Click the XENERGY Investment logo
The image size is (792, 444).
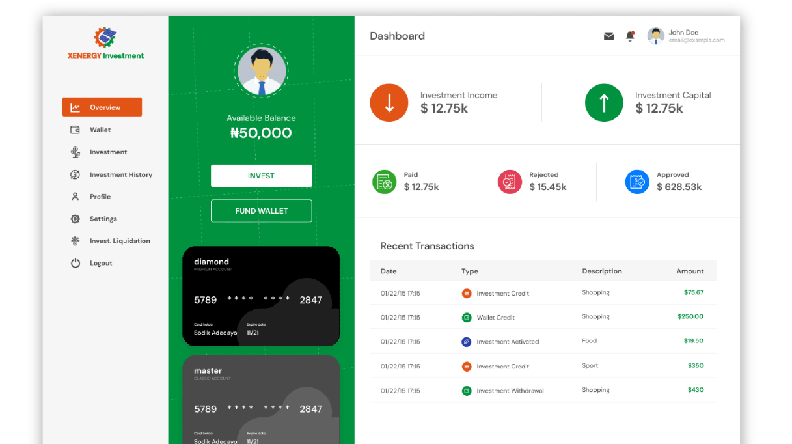pos(105,44)
